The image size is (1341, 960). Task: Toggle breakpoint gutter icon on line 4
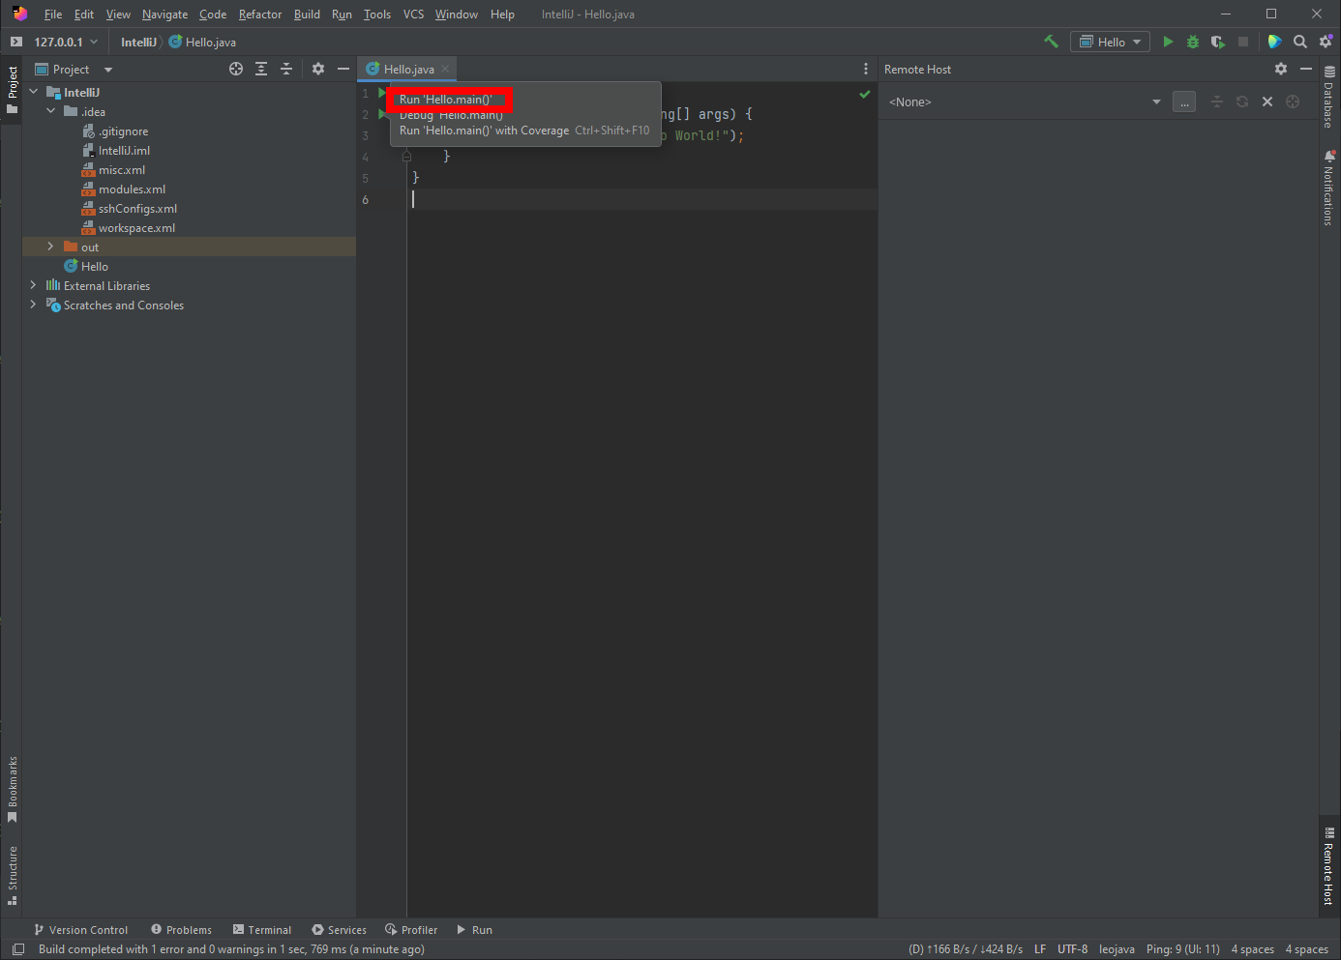click(x=387, y=156)
